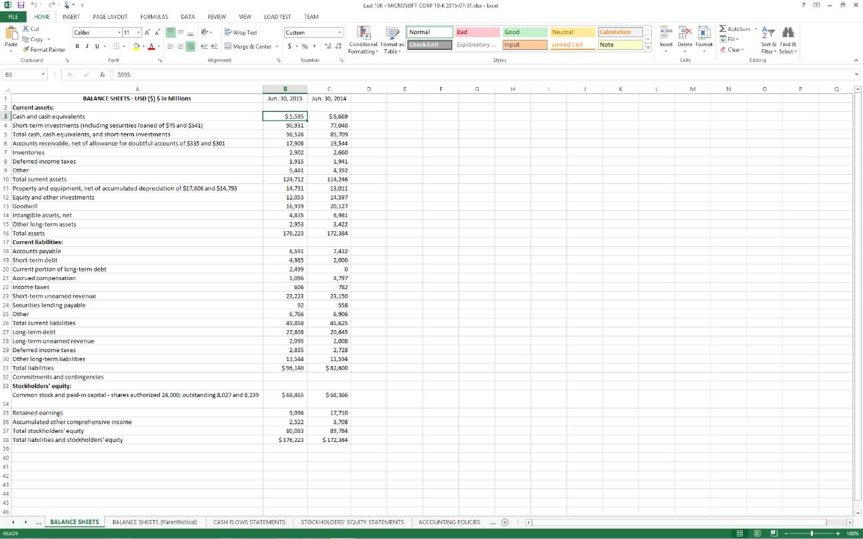Toggle Wrap Text for the cell
This screenshot has width=863, height=539.
point(241,33)
